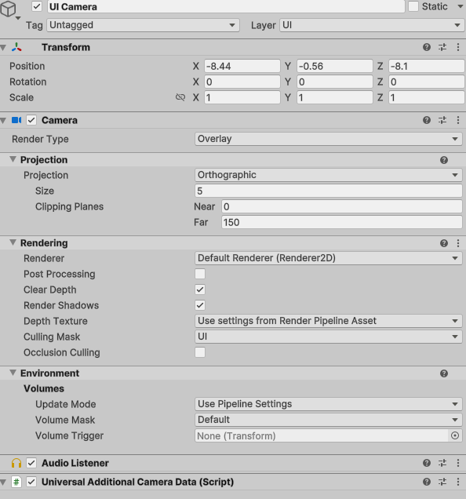Open Rendering section kebab menu

point(458,243)
